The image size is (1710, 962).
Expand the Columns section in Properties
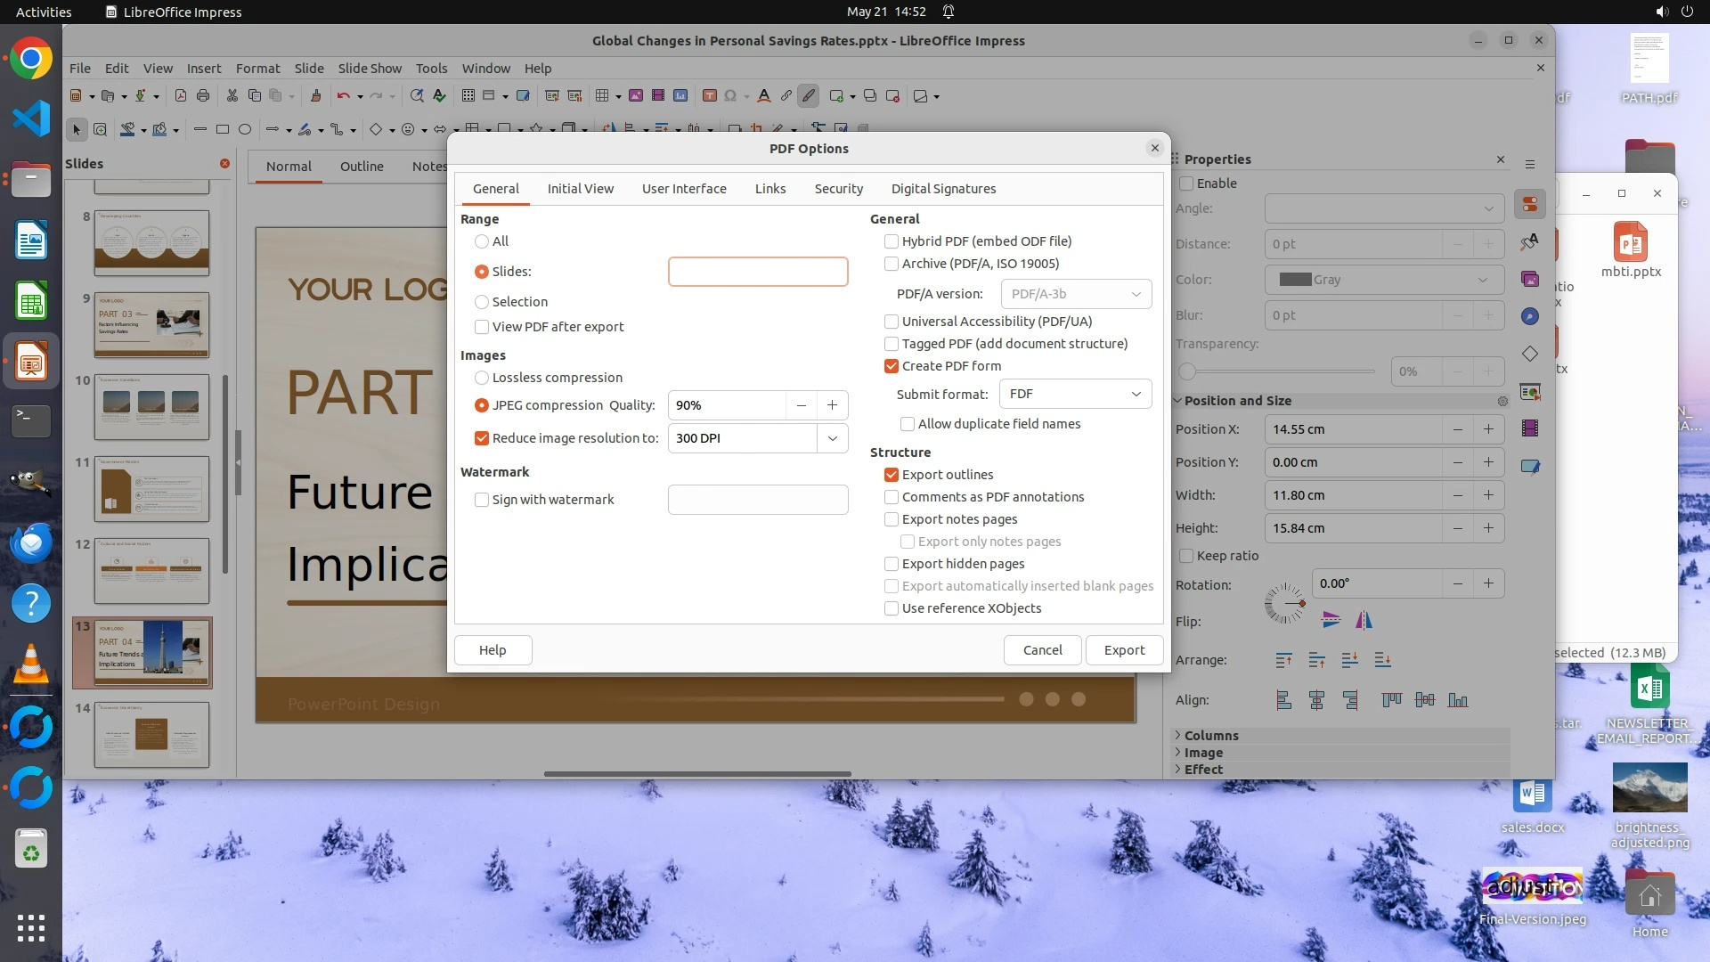click(x=1211, y=736)
